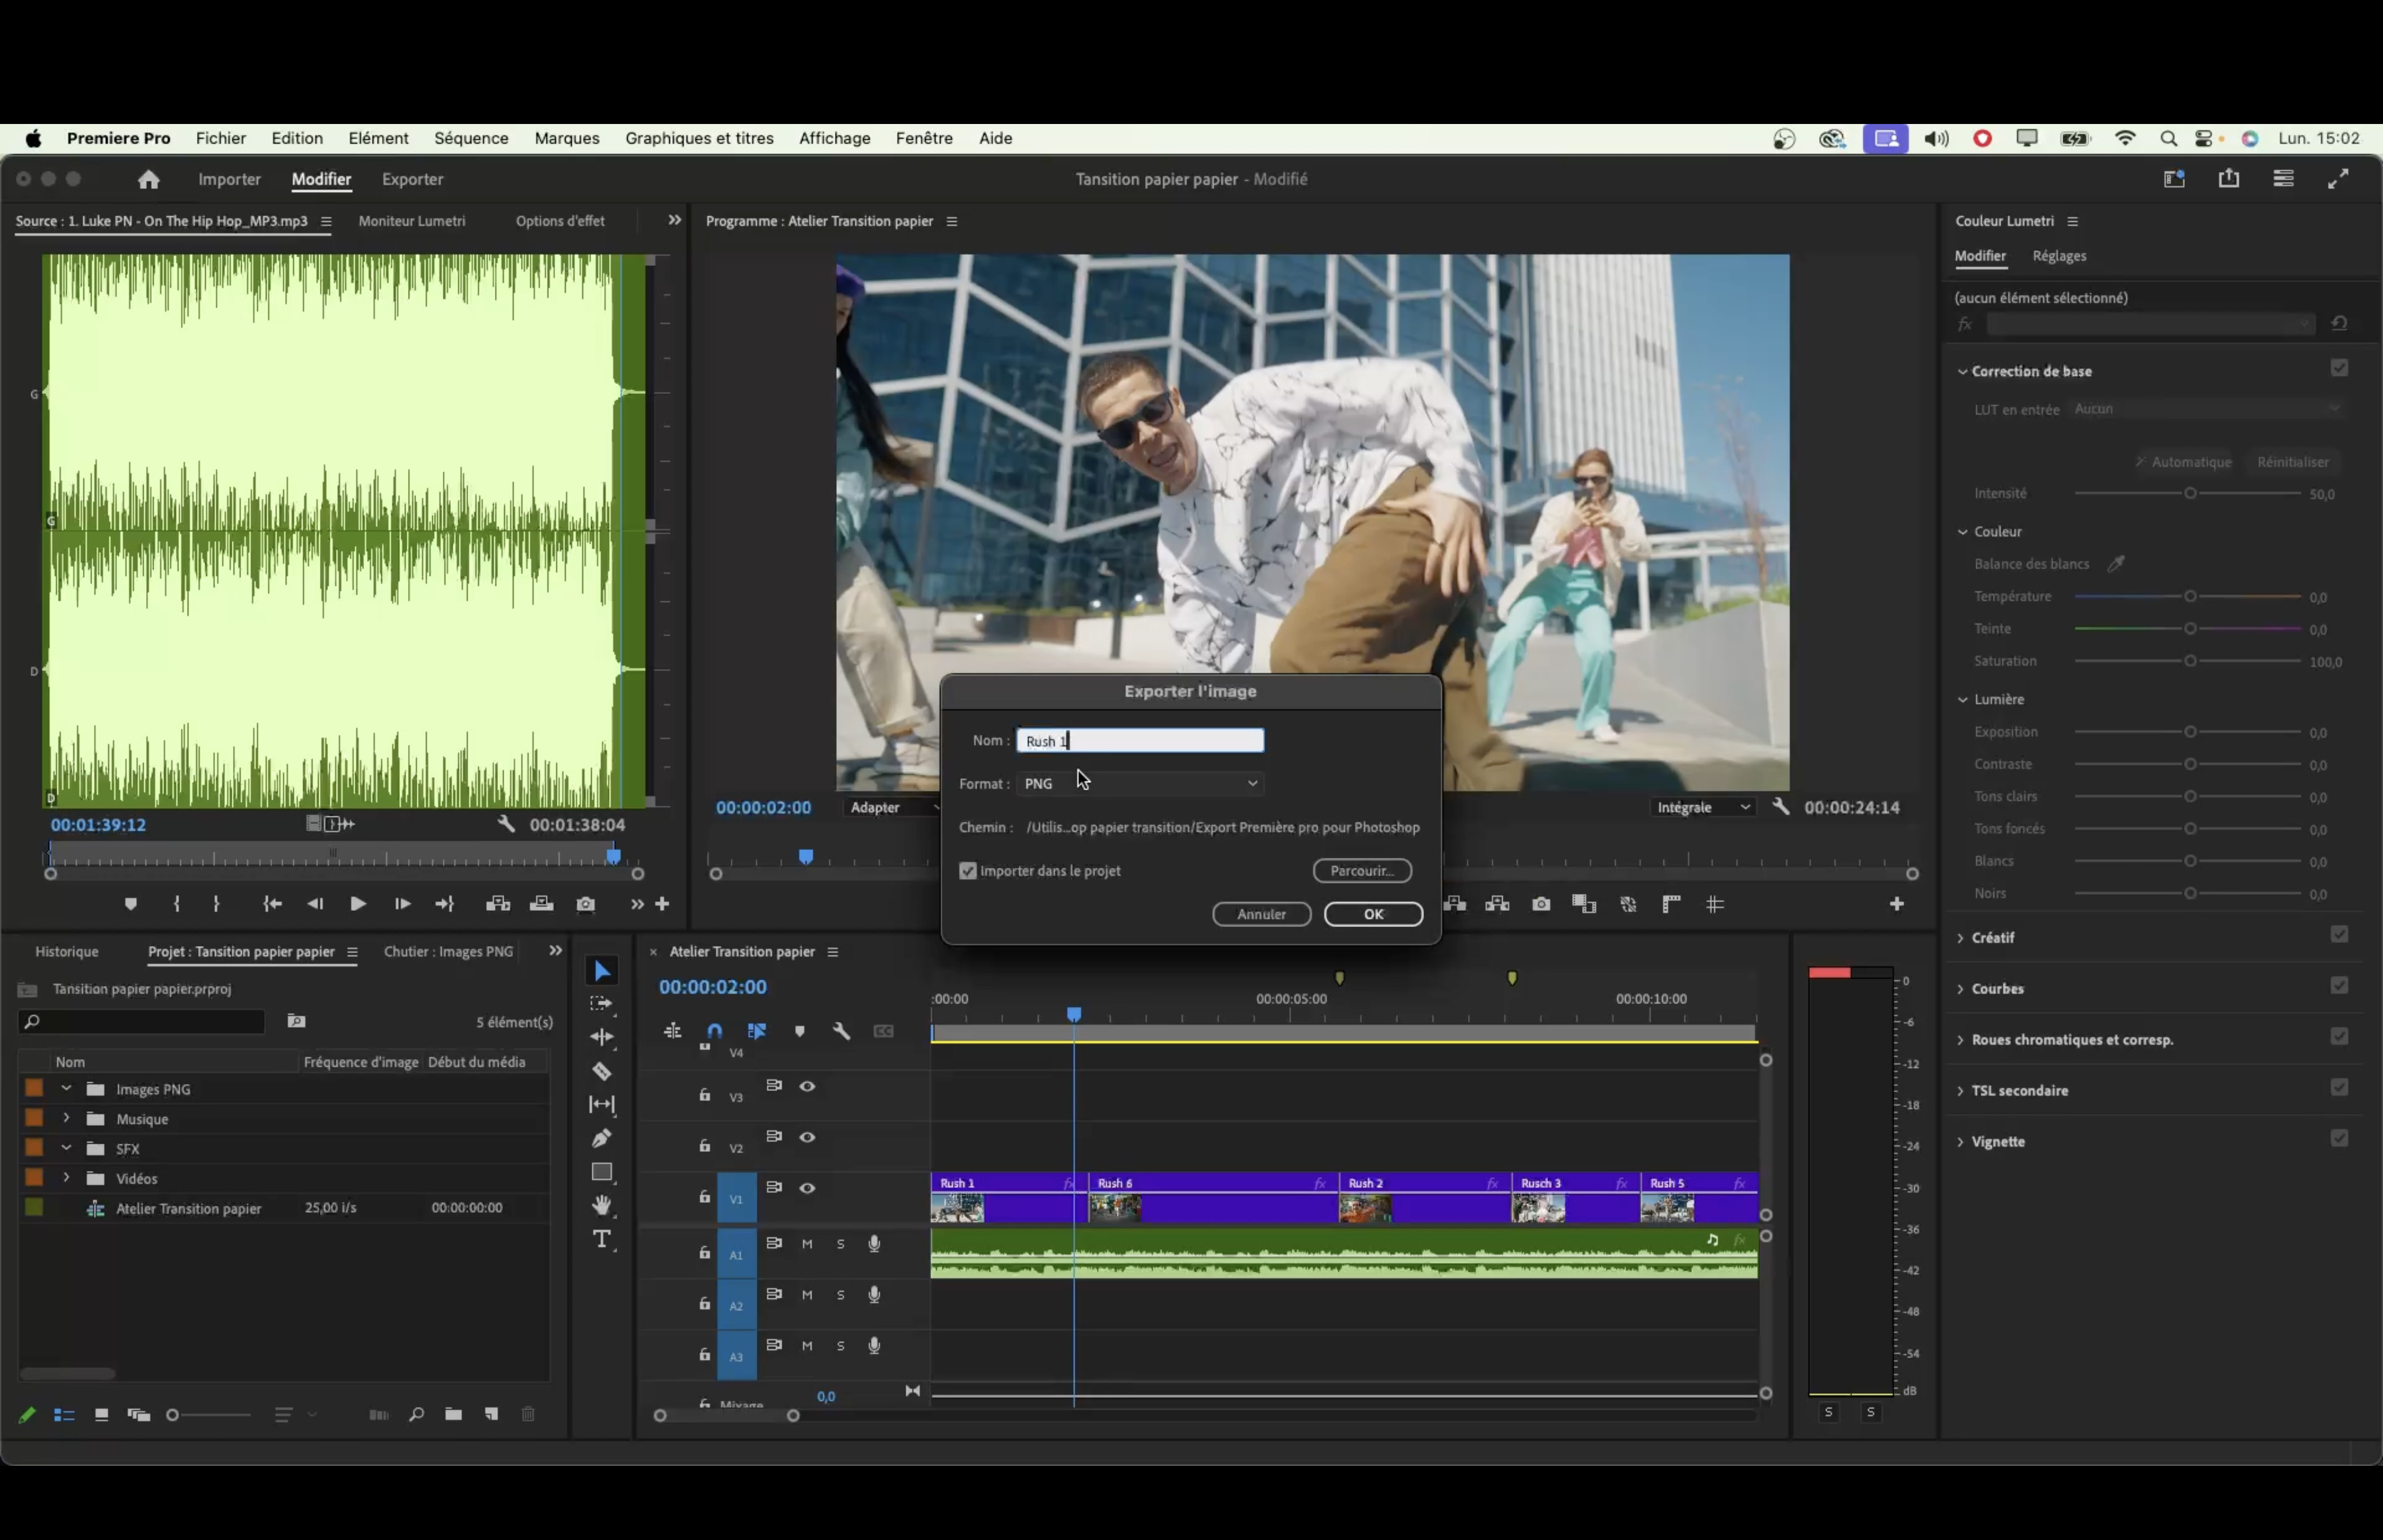Select the Type (T) tool
Image resolution: width=2383 pixels, height=1540 pixels.
point(601,1240)
